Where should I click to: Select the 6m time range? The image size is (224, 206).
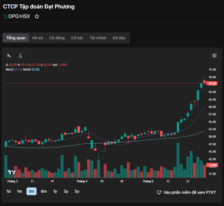pyautogui.click(x=44, y=191)
